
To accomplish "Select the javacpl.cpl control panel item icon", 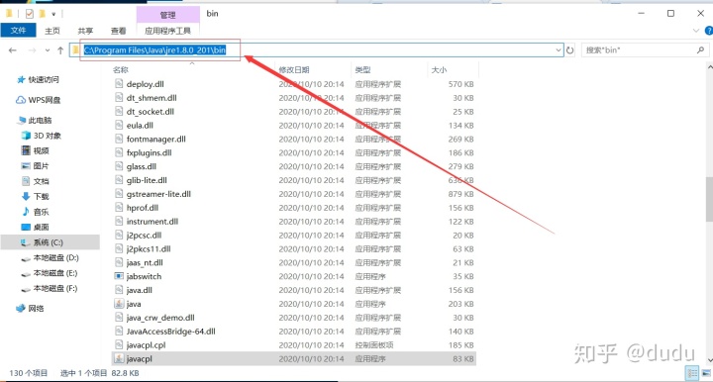I will pyautogui.click(x=119, y=344).
